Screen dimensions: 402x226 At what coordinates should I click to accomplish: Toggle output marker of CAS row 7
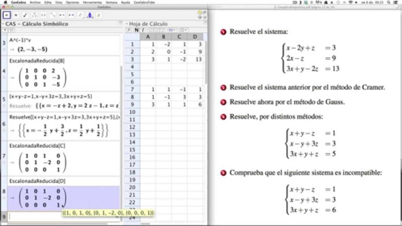[4, 163]
